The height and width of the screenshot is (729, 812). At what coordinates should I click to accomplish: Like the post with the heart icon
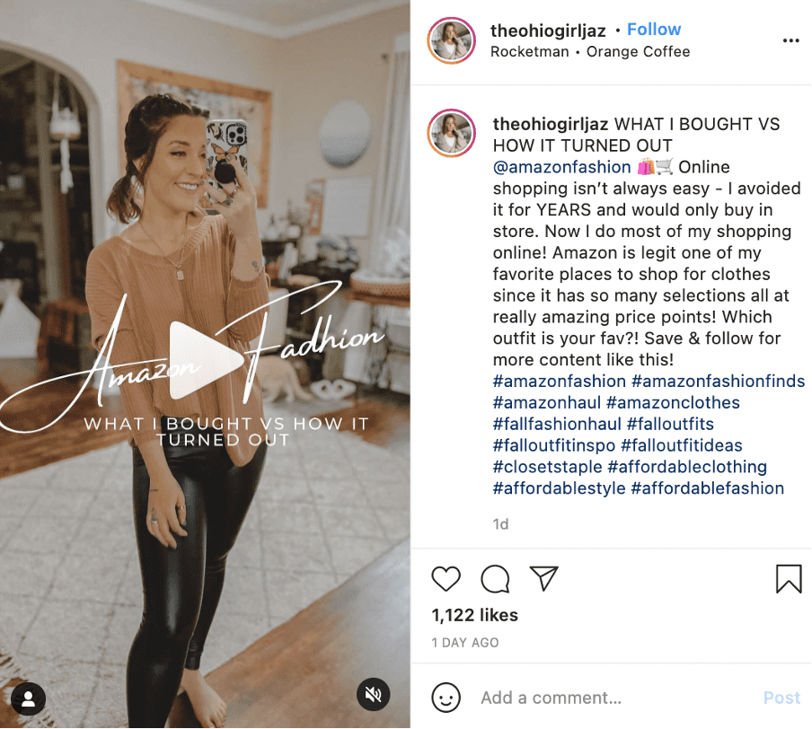click(446, 578)
